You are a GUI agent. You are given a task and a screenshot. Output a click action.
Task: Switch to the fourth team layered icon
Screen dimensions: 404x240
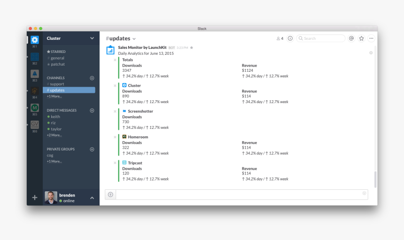tap(35, 91)
